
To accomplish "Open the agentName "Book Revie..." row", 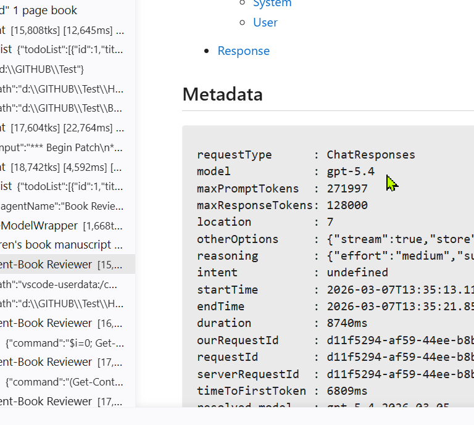I will pos(67,206).
